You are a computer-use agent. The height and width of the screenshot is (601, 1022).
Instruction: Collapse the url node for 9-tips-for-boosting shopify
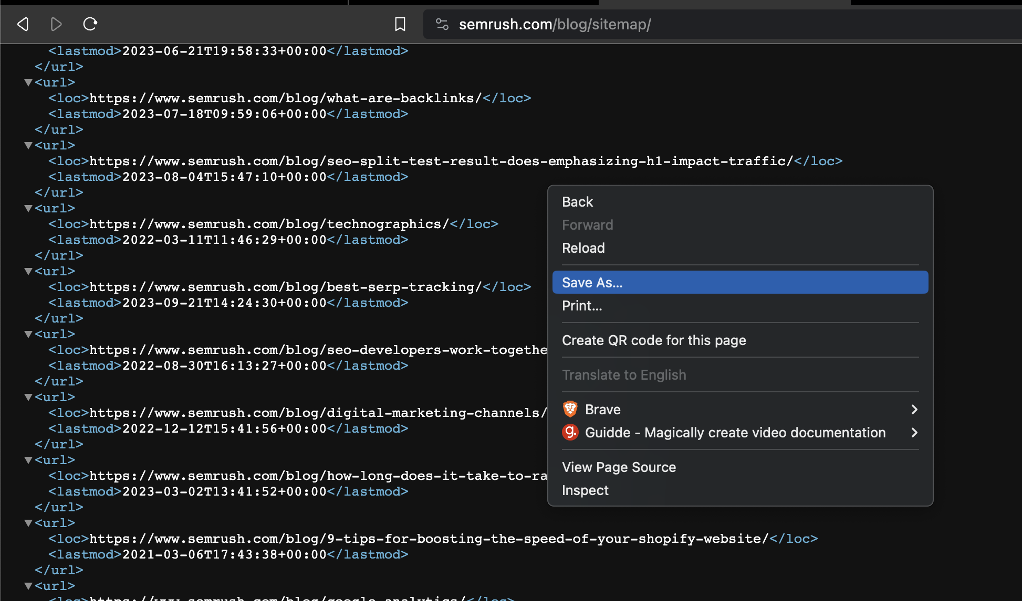(28, 523)
